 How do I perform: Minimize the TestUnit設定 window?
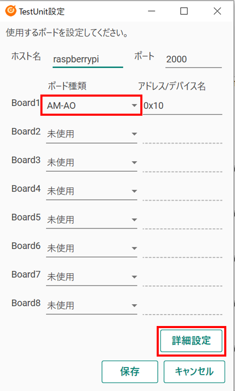click(x=151, y=11)
